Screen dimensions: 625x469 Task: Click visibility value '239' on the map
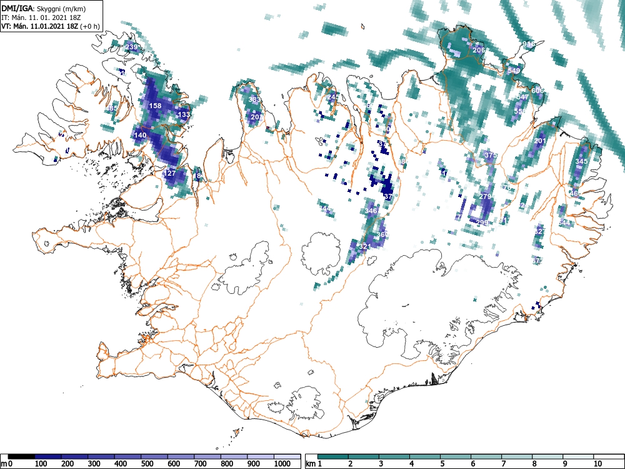point(131,47)
